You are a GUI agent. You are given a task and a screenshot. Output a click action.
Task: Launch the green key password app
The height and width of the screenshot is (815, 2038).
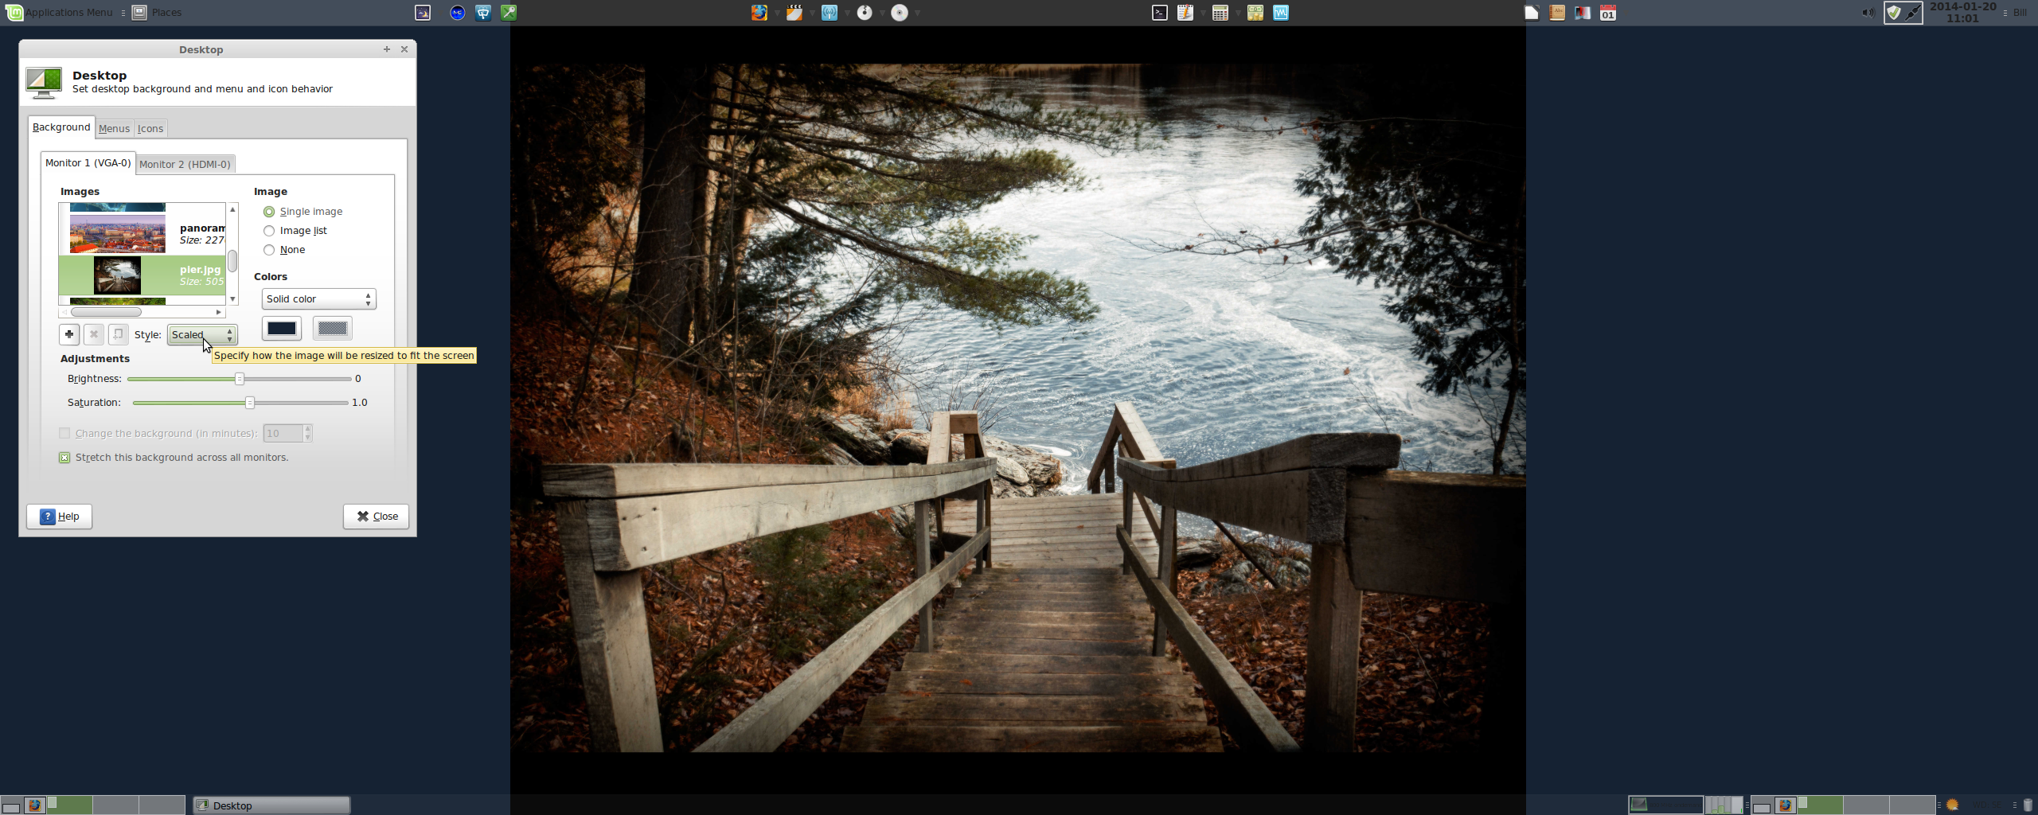509,13
